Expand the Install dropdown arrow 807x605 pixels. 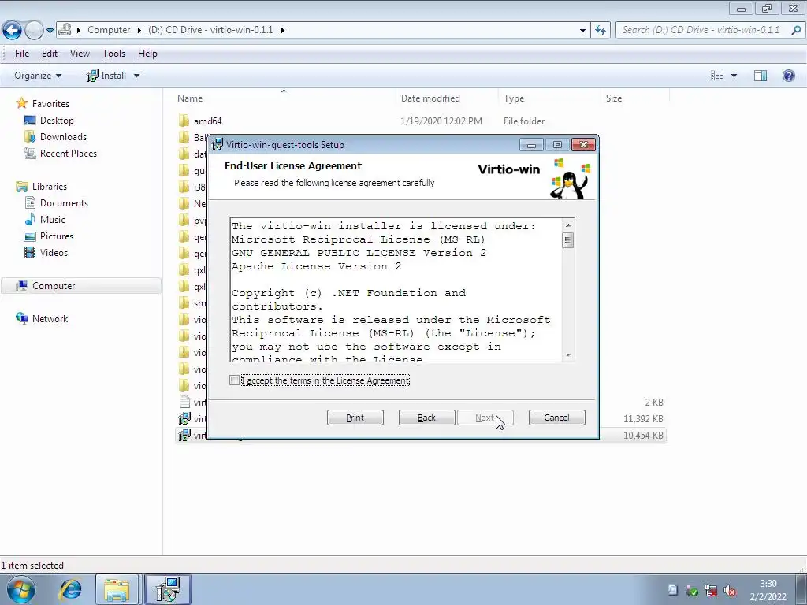pyautogui.click(x=136, y=76)
